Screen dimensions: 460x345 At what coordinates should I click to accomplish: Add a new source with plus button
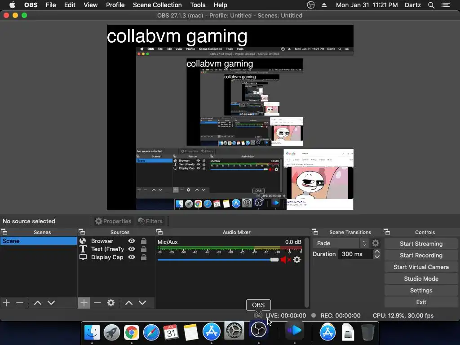point(84,303)
